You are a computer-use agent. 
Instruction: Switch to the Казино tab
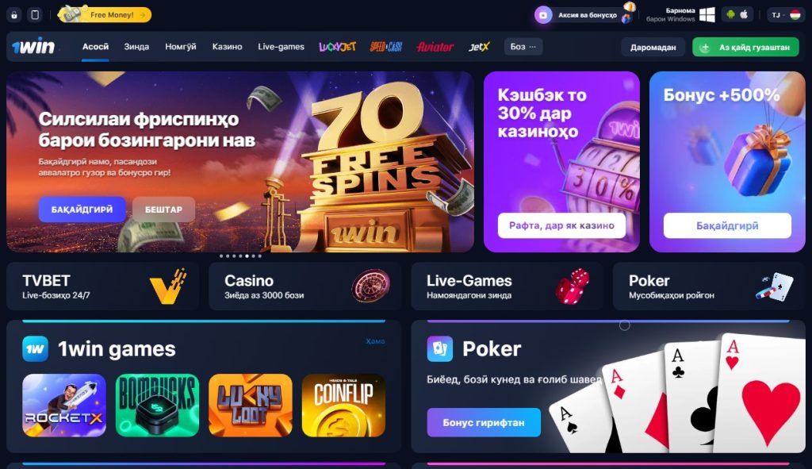(x=227, y=47)
